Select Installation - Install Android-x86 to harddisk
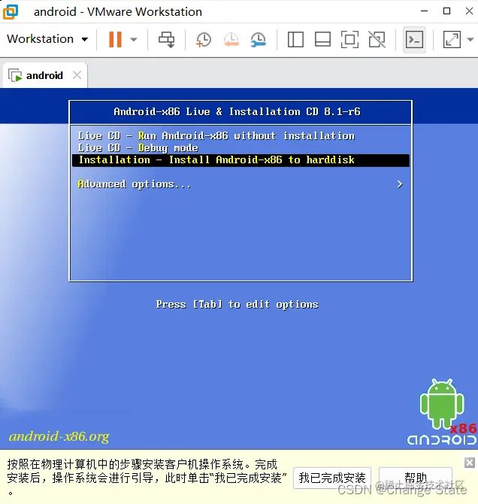This screenshot has height=504, width=478. (241, 160)
